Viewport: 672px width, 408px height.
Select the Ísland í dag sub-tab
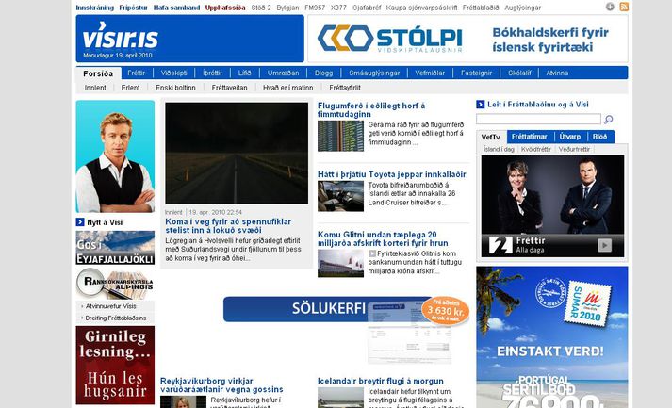click(499, 149)
